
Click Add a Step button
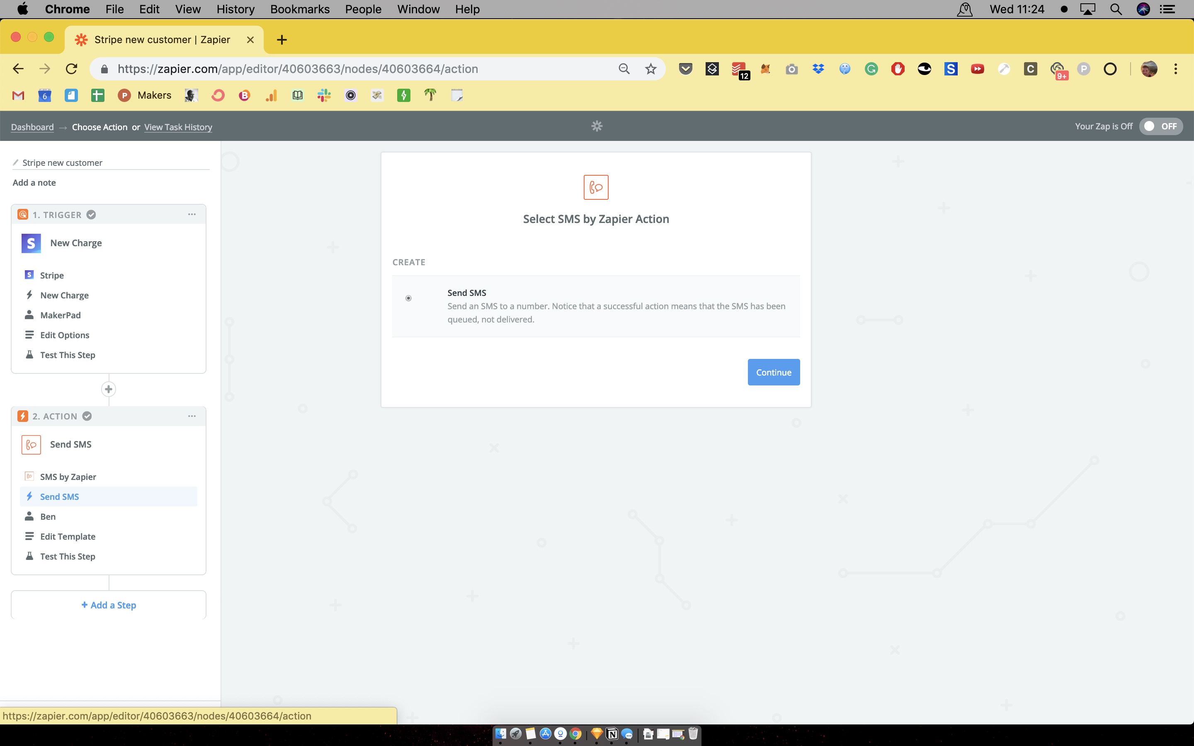(109, 605)
